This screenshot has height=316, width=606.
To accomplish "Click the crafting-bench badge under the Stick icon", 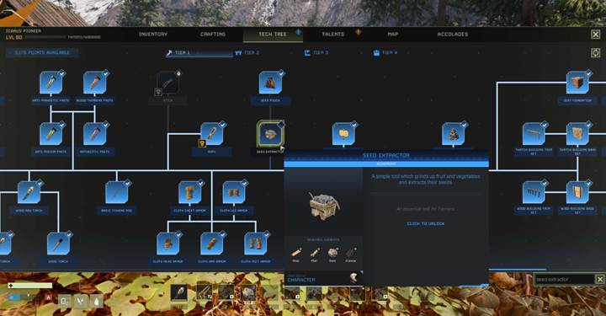I will 158,92.
